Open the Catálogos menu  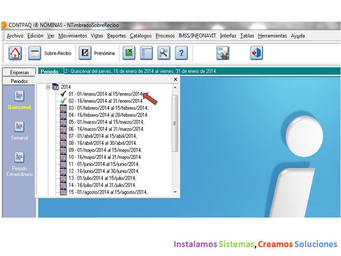141,36
